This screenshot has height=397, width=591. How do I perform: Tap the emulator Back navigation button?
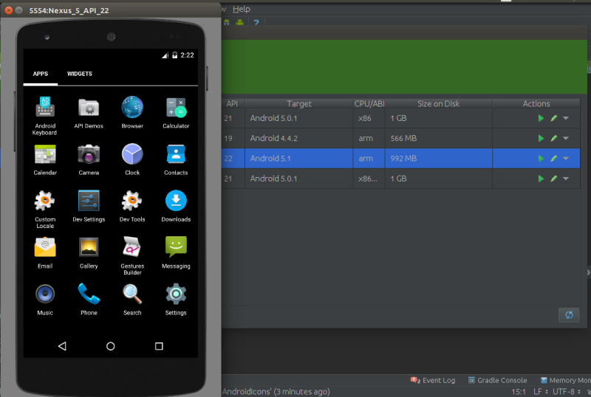coord(62,346)
